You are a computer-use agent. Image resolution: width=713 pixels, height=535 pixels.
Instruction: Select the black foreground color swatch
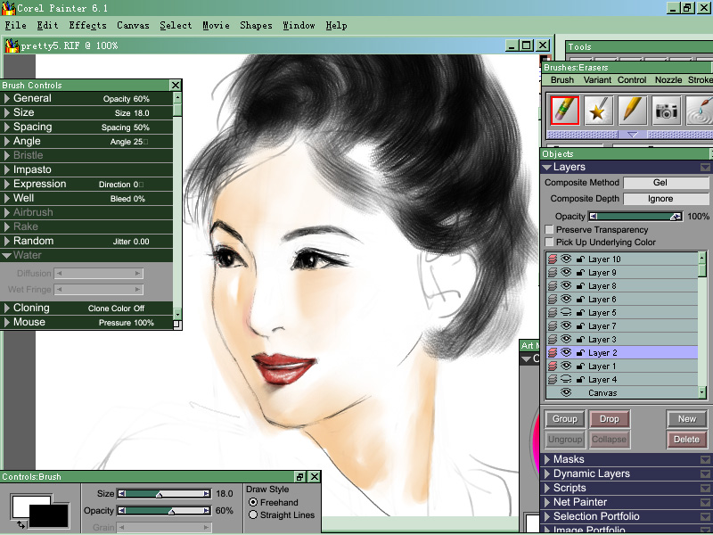coord(49,515)
